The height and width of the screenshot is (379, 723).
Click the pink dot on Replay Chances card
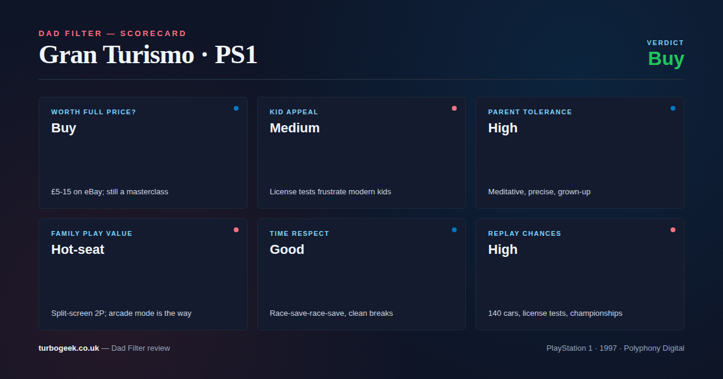(673, 230)
